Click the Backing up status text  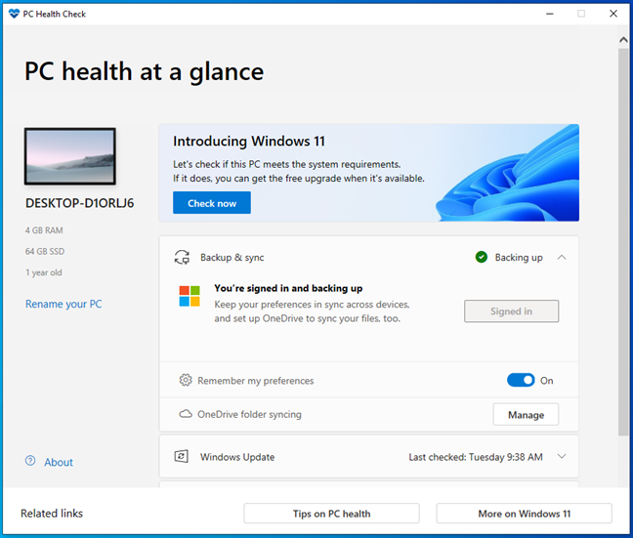pos(519,258)
